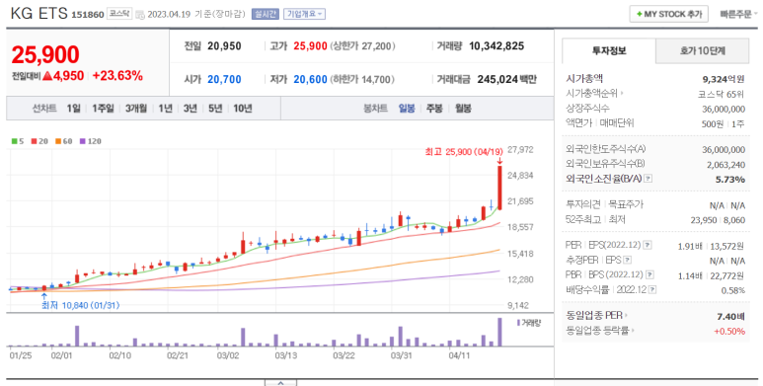Select the 1주일 chart period
The height and width of the screenshot is (386, 763).
103,108
